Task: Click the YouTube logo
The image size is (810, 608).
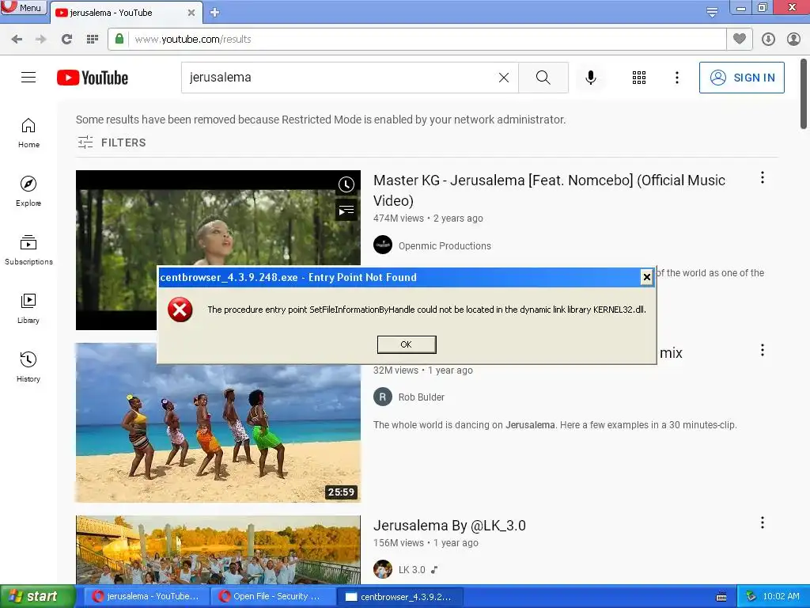Action: [x=93, y=78]
